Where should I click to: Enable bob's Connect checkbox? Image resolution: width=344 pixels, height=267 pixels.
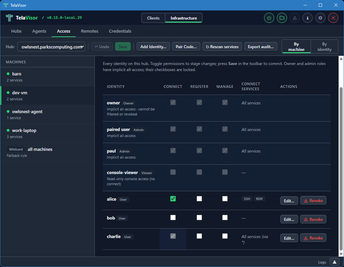click(x=173, y=218)
